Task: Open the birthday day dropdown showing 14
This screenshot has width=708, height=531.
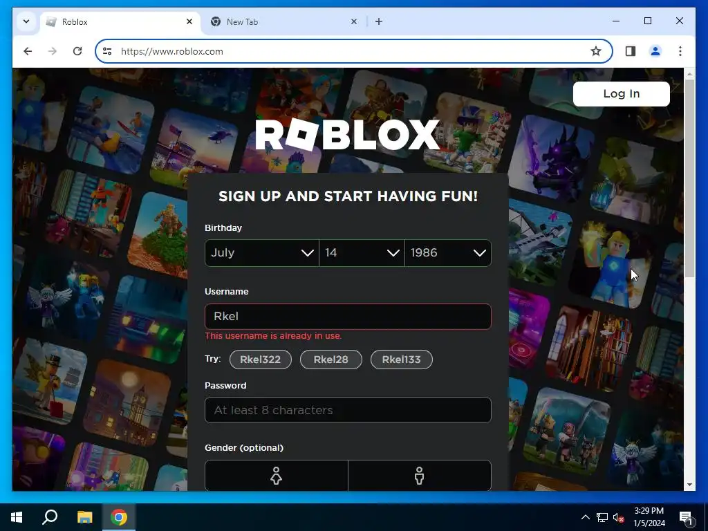Action: click(x=362, y=253)
